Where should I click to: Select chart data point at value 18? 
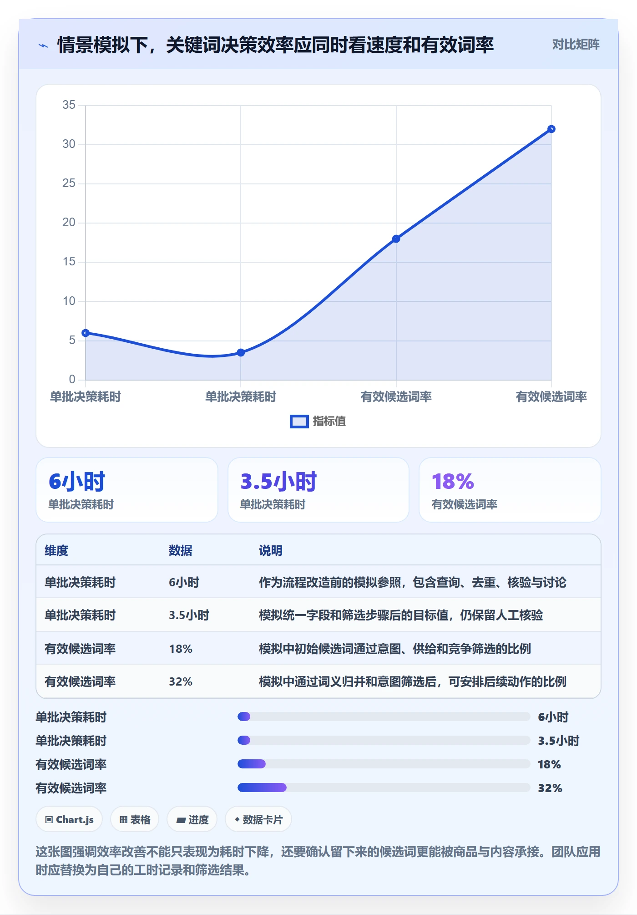click(396, 239)
